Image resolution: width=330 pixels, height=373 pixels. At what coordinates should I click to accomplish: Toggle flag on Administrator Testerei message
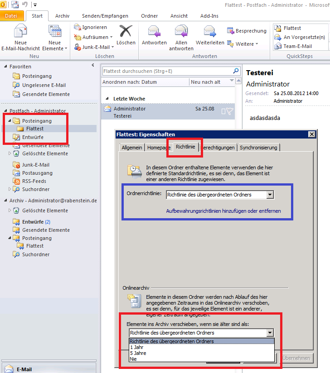point(230,111)
